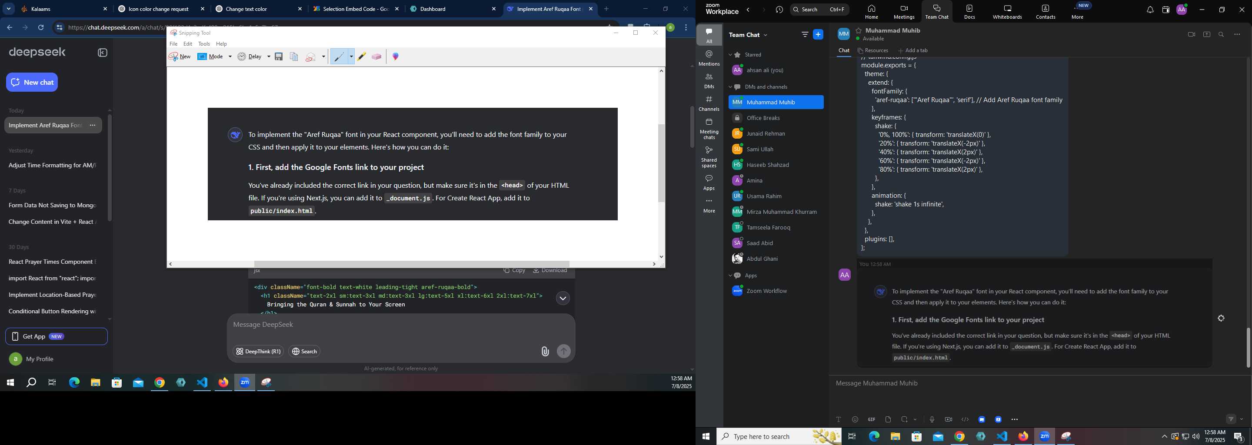Click the Get App button in DeepSeek
1252x445 pixels.
(57, 336)
